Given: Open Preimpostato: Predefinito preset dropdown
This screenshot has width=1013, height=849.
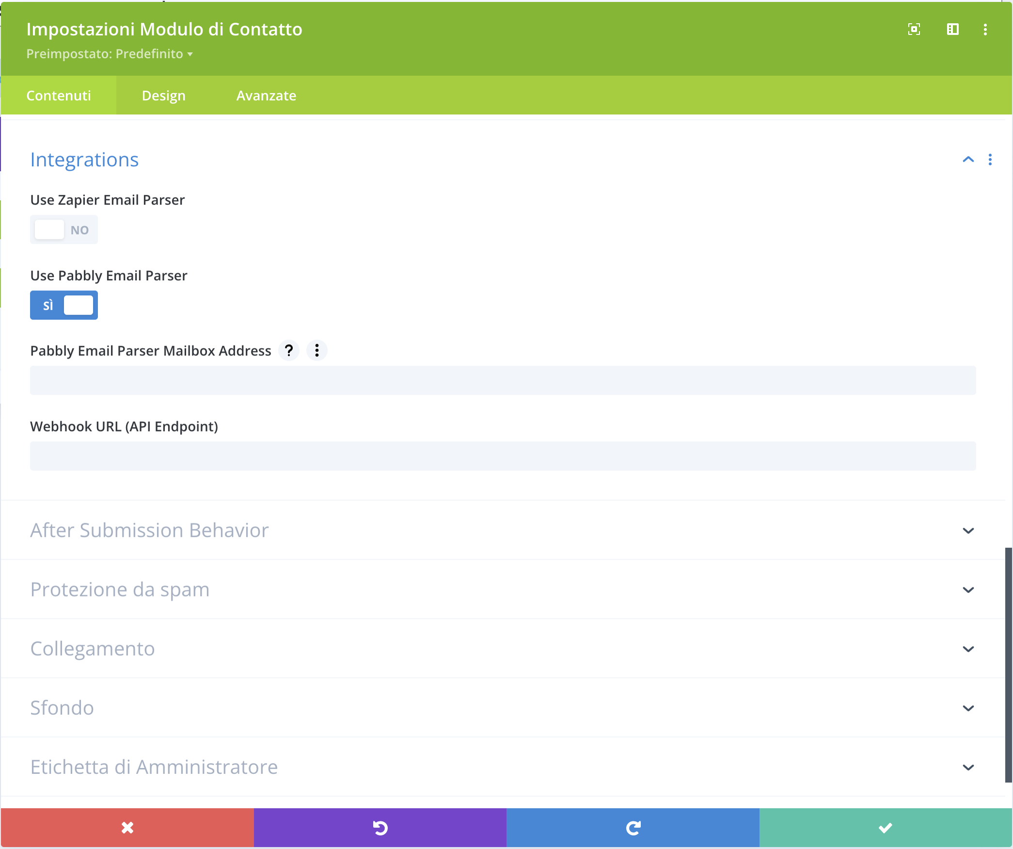Looking at the screenshot, I should tap(110, 53).
